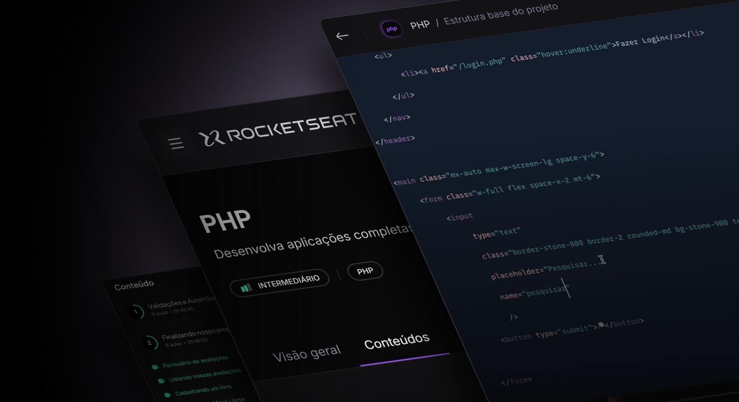Click PHP in the breadcrumb
The width and height of the screenshot is (739, 402).
pos(420,25)
